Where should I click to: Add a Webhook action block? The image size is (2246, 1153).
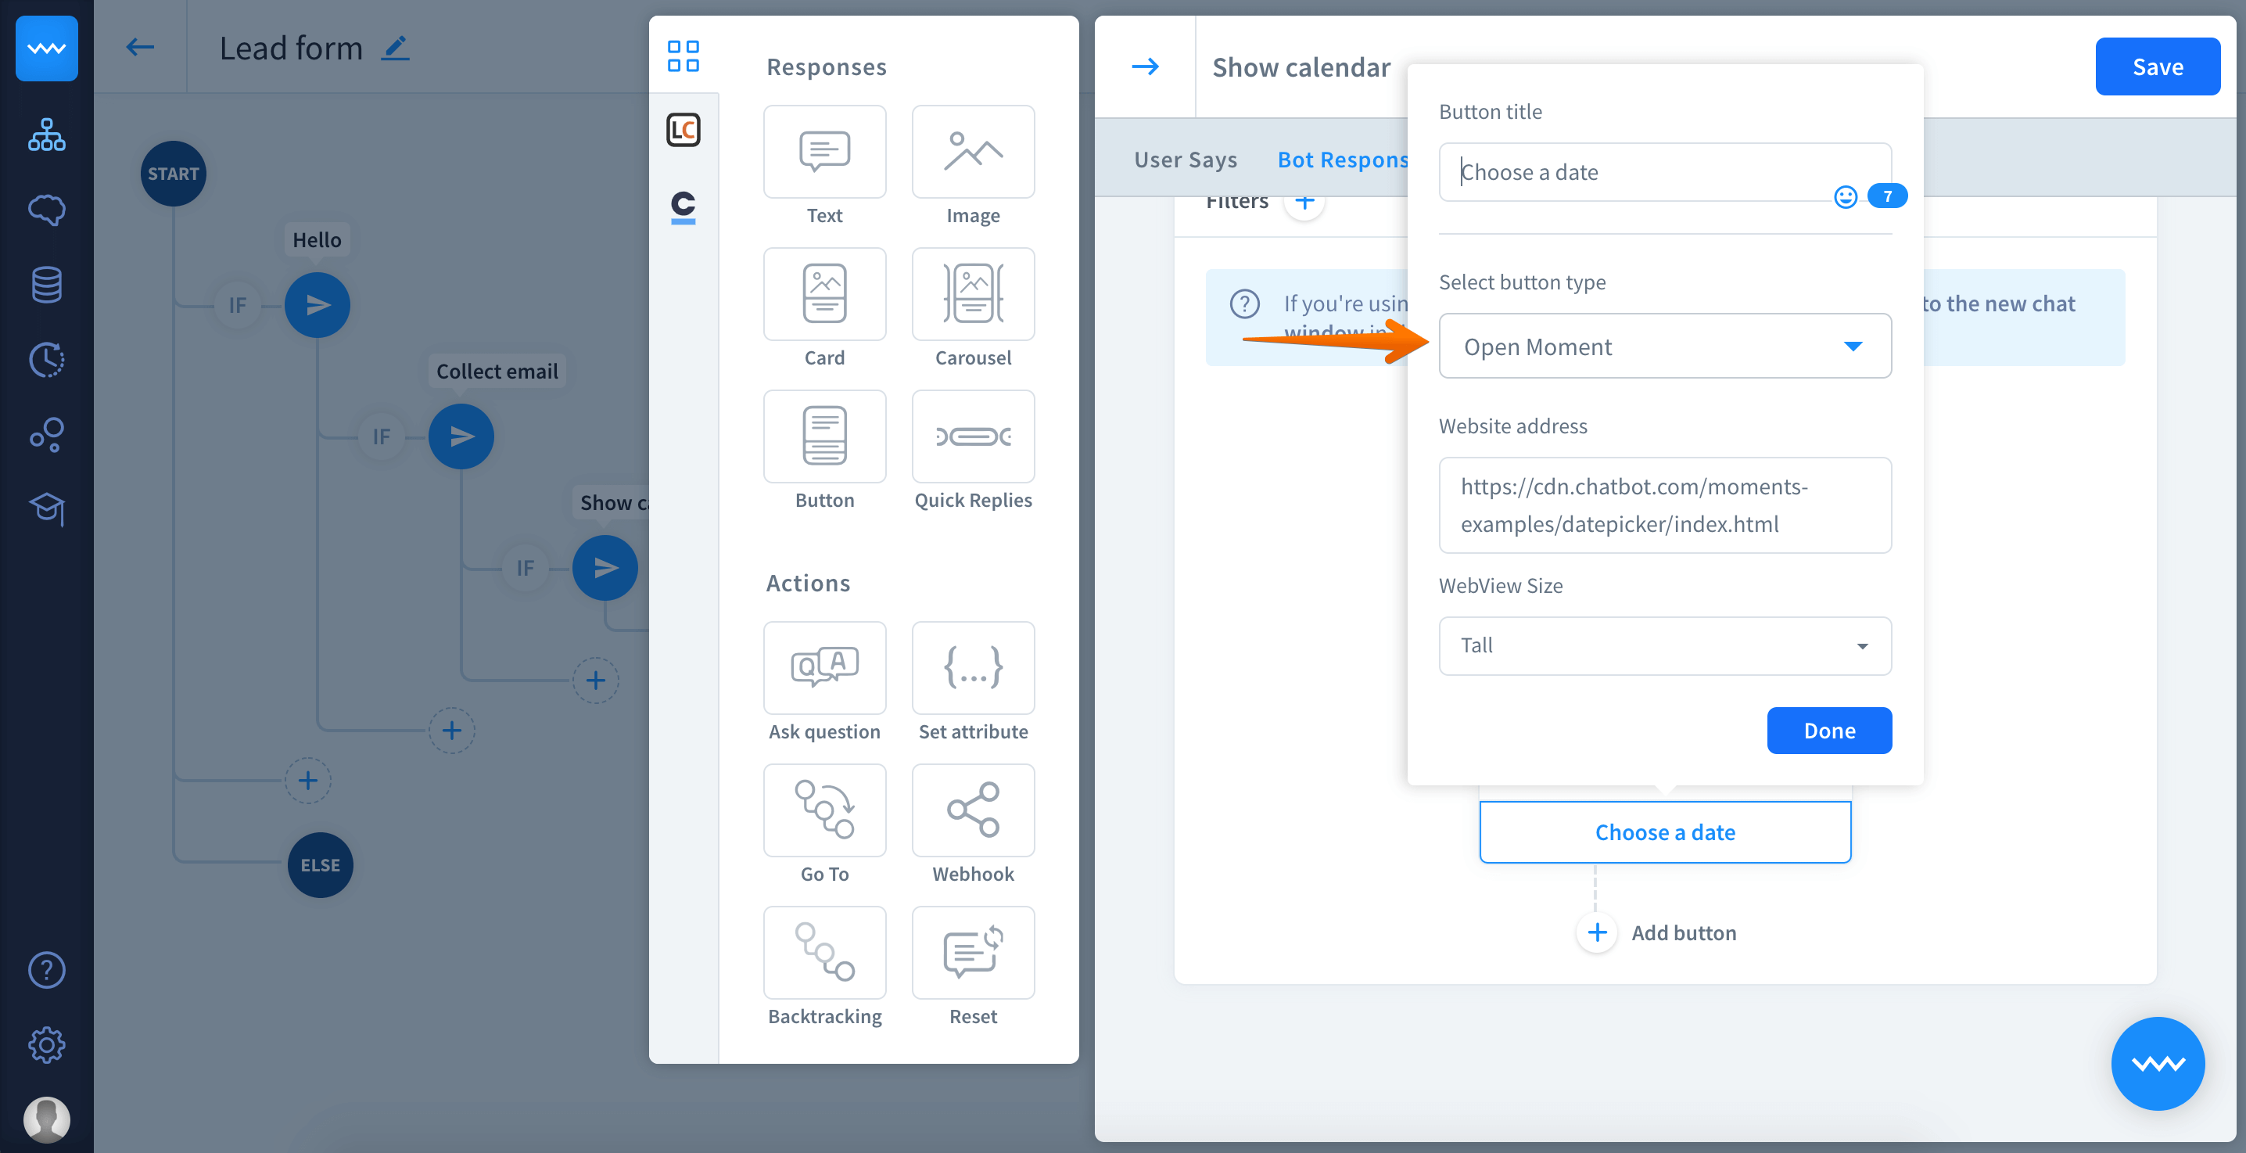(973, 810)
